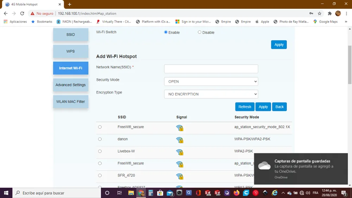Go back with the browser back arrow
This screenshot has height=198, width=352.
click(x=6, y=13)
